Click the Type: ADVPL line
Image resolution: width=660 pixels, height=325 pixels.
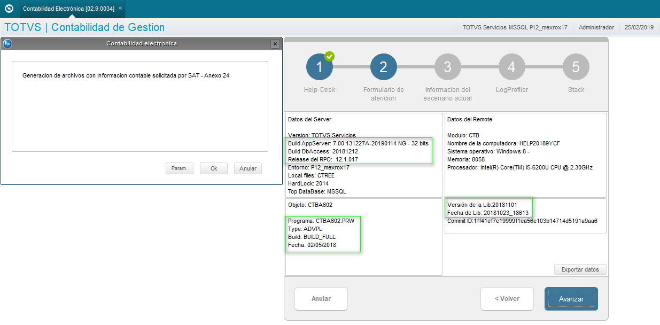(306, 229)
